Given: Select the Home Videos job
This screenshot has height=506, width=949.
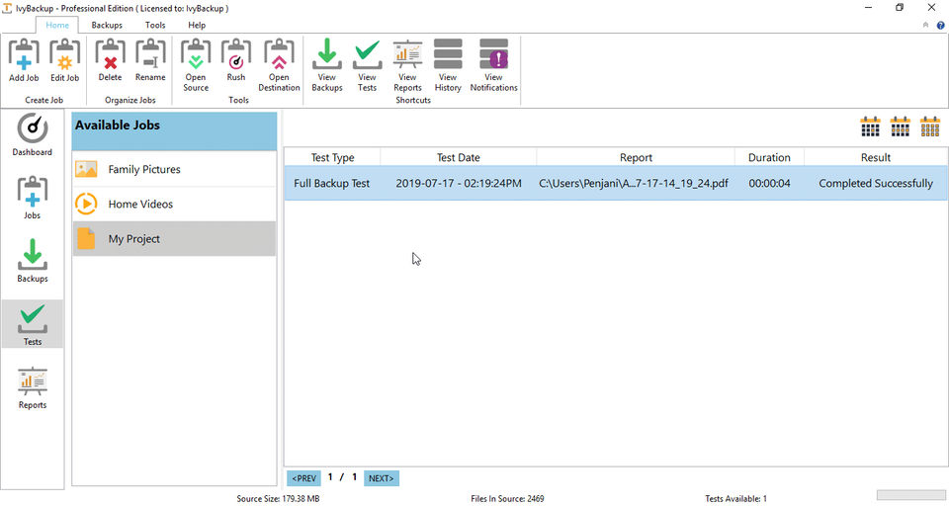Looking at the screenshot, I should 174,204.
